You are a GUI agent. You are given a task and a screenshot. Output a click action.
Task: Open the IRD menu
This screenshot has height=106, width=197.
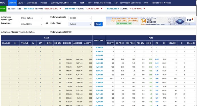[75, 3]
